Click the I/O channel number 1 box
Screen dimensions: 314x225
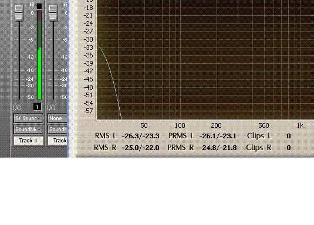coord(37,107)
